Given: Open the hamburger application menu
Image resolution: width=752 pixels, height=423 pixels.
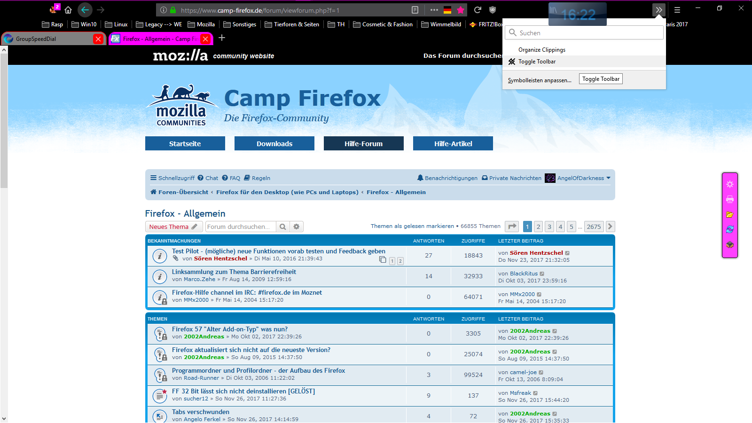Looking at the screenshot, I should pyautogui.click(x=677, y=10).
